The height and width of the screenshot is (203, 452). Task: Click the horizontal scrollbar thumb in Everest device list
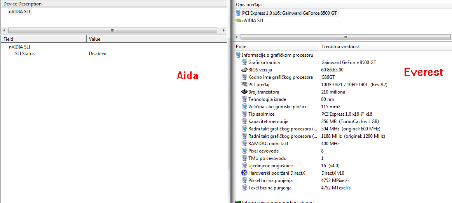click(x=346, y=37)
